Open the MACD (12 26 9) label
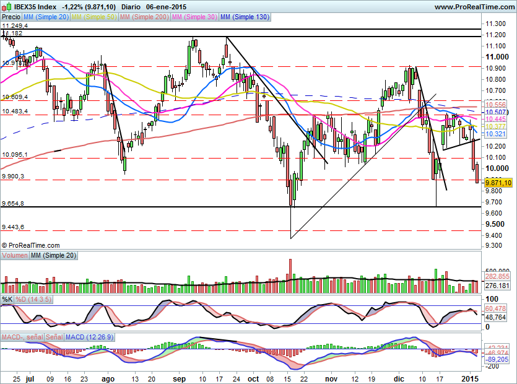The image size is (517, 384). (x=89, y=337)
